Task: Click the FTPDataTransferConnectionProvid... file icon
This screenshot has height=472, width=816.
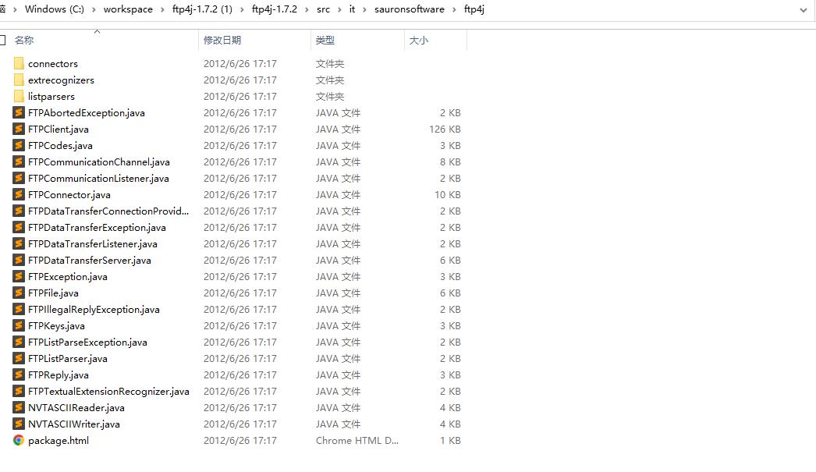Action: pos(19,211)
